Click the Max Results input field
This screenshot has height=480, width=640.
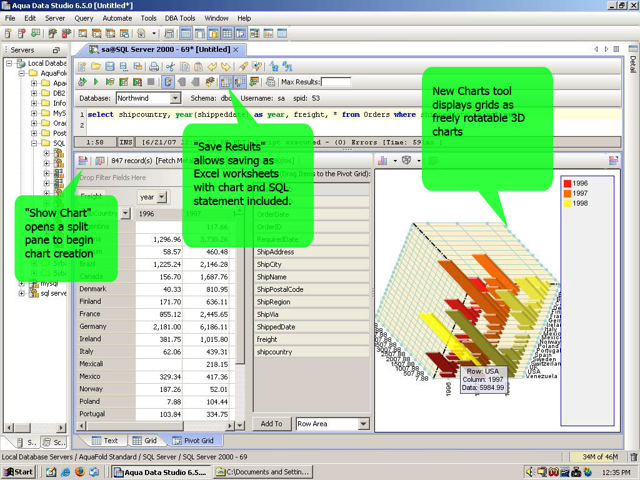click(336, 82)
